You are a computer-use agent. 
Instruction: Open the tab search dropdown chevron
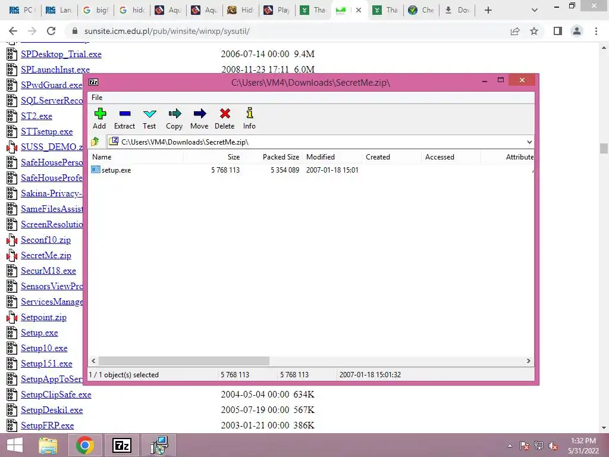pos(535,10)
